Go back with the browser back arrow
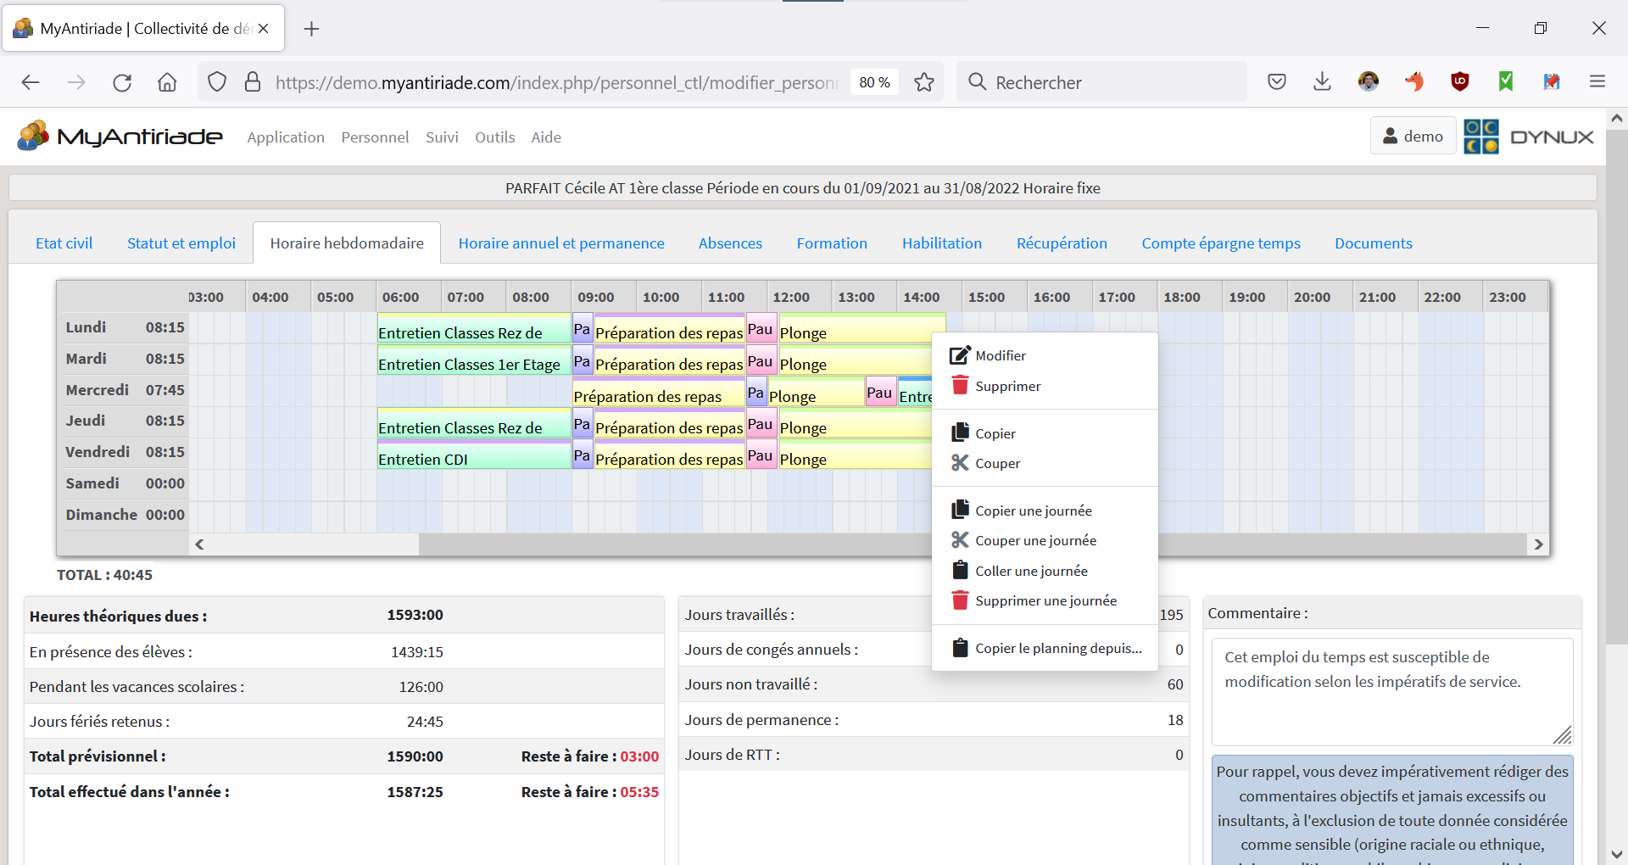 click(31, 82)
